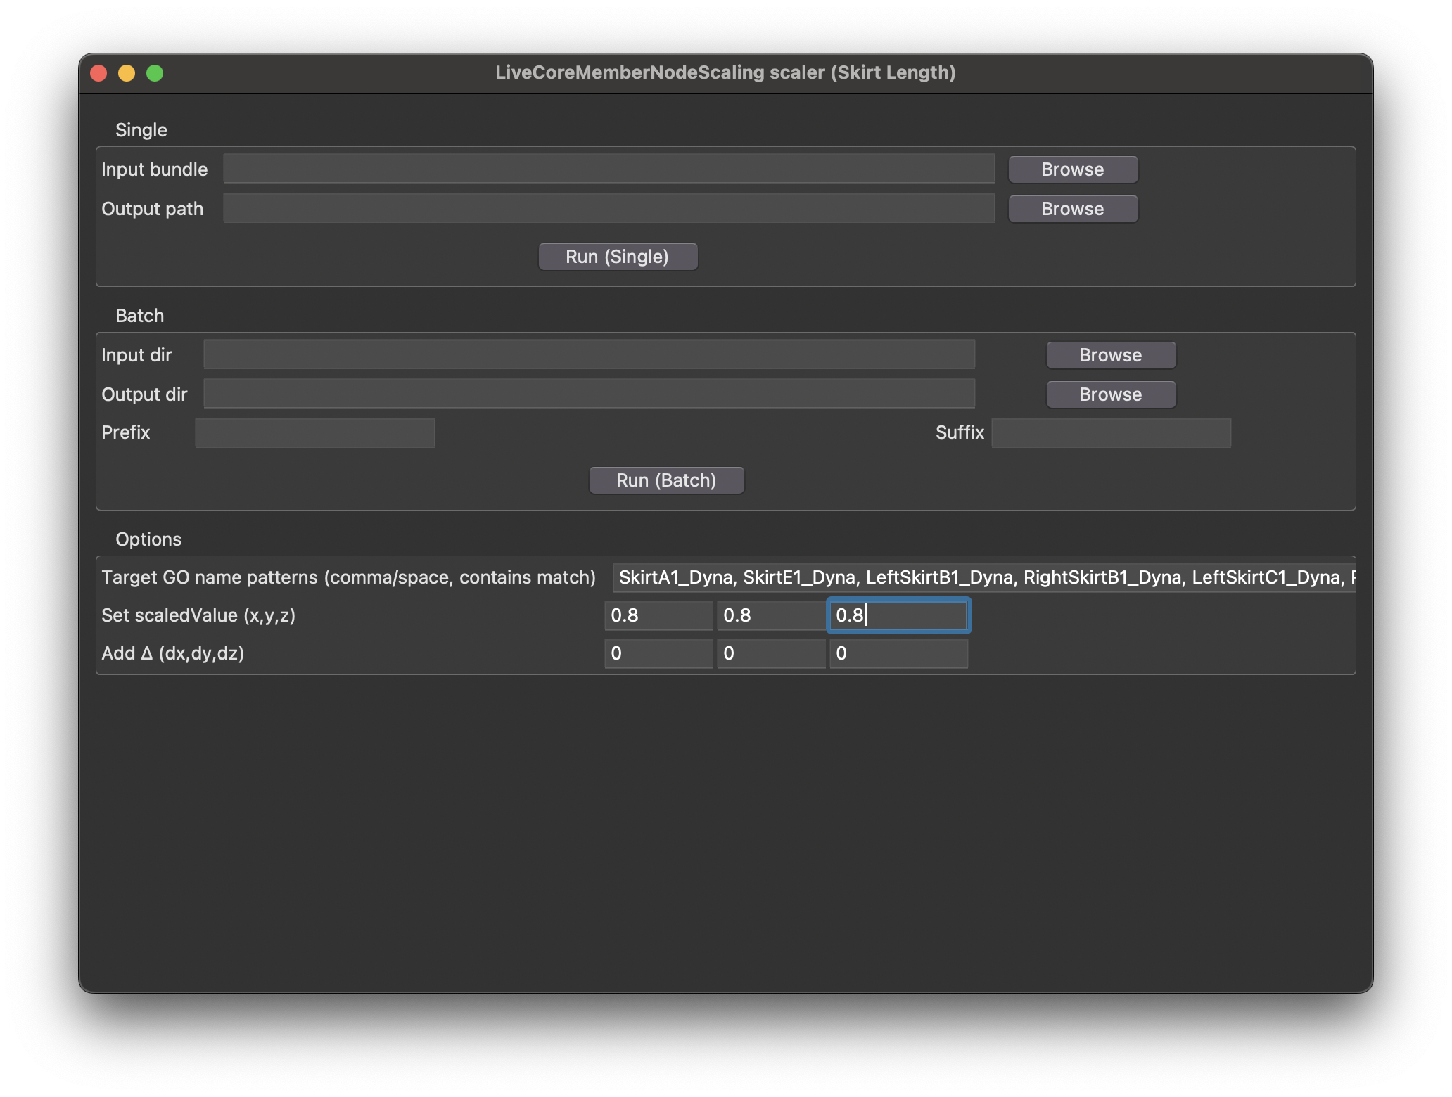Browse for the batch Output dir
Image resolution: width=1452 pixels, height=1097 pixels.
pyautogui.click(x=1110, y=394)
